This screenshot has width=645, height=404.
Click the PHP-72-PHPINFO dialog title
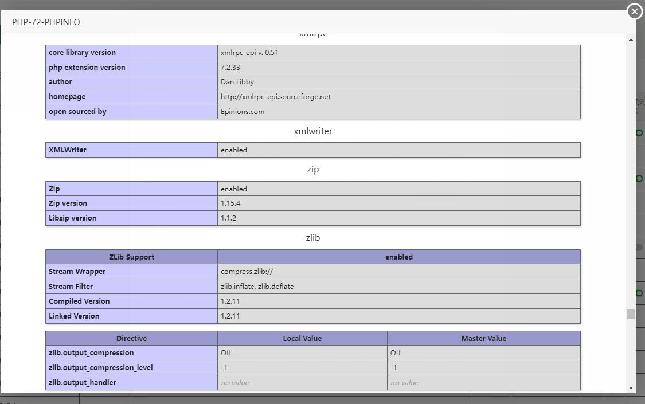point(46,22)
